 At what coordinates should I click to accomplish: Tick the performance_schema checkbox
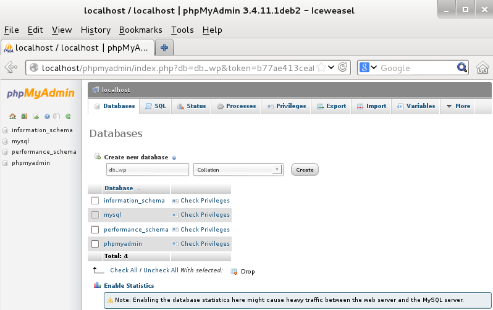coord(95,230)
